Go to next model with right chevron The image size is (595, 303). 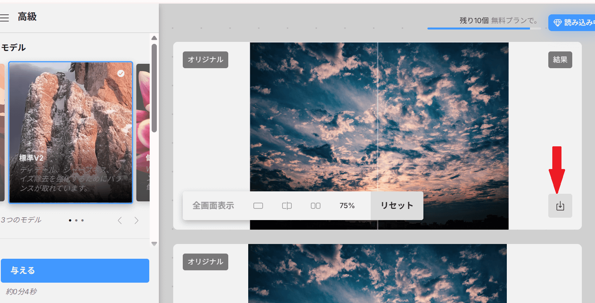click(x=136, y=220)
